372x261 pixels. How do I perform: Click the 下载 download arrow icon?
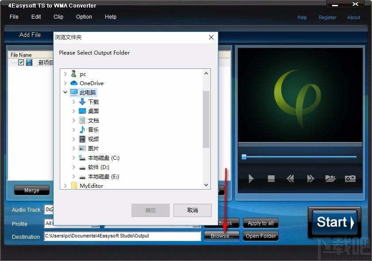coord(82,102)
